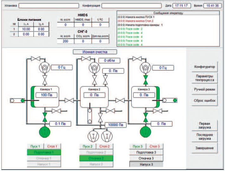Toggle the Напуск 3 mode button

pos(146,164)
